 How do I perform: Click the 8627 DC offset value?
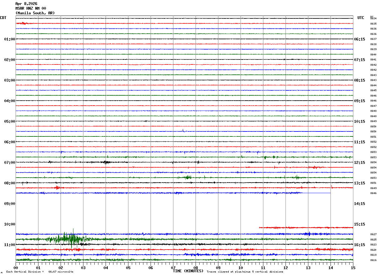[373, 234]
